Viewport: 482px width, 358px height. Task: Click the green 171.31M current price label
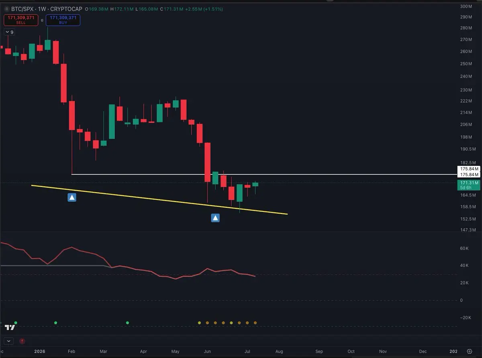(469, 183)
